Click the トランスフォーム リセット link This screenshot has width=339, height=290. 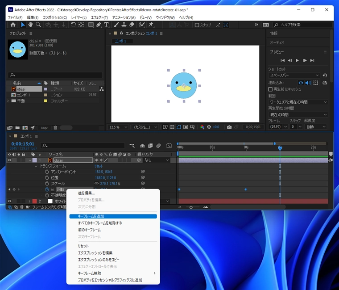point(99,166)
